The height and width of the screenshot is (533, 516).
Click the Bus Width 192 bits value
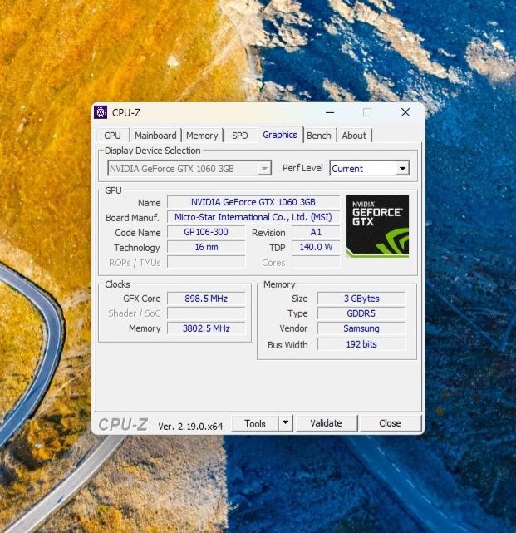pos(361,344)
